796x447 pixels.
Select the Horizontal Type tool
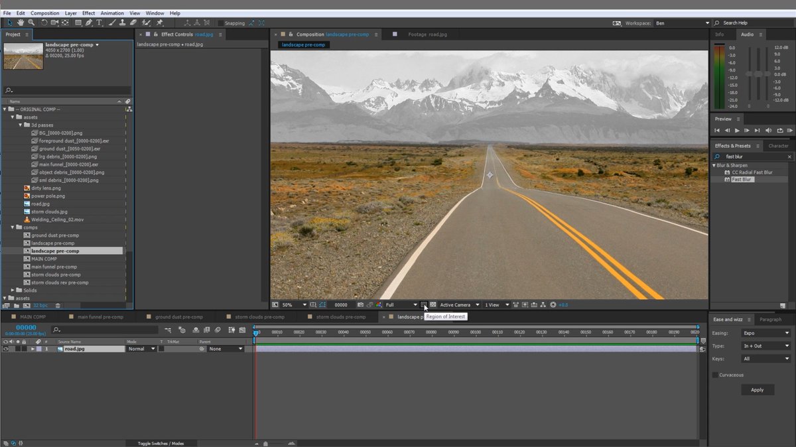pyautogui.click(x=99, y=23)
